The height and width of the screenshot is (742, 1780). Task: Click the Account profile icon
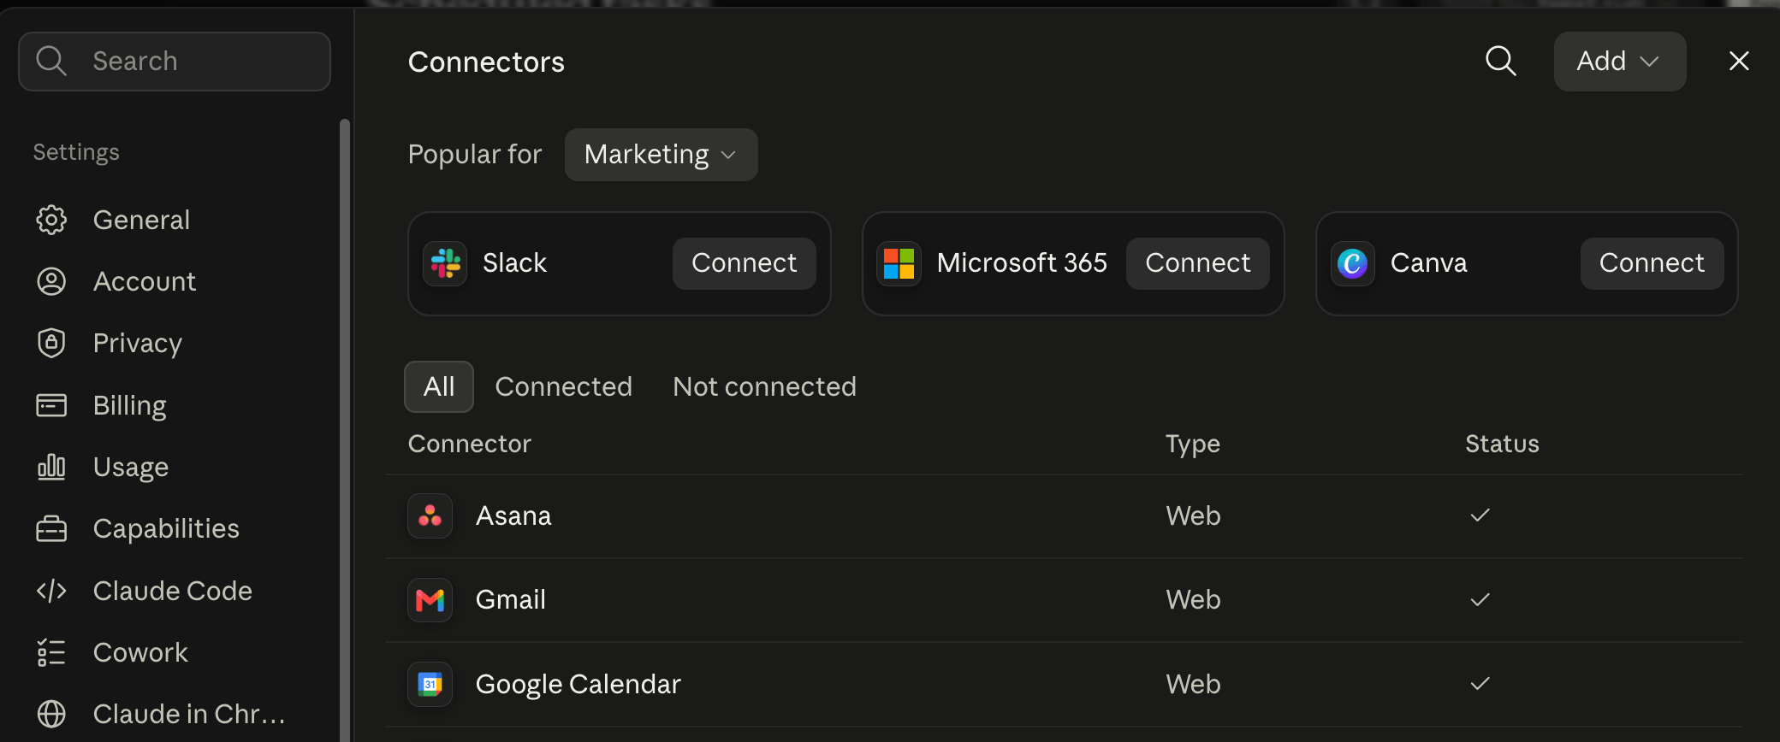click(x=51, y=281)
